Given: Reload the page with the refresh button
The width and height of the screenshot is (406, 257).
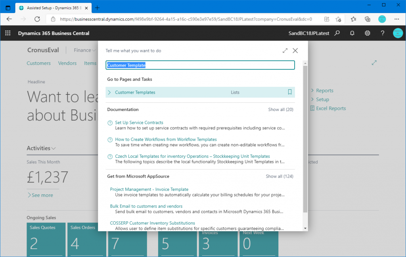Looking at the screenshot, I should point(37,19).
